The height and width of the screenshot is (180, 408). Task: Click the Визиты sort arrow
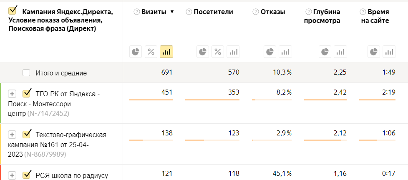pos(171,12)
